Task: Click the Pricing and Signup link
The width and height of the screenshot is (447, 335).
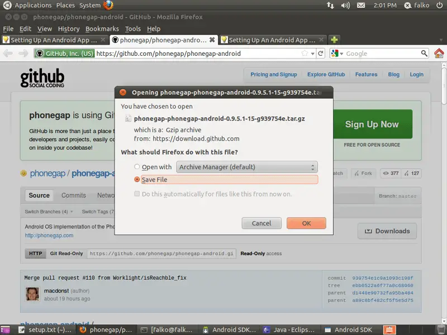Action: (x=274, y=74)
